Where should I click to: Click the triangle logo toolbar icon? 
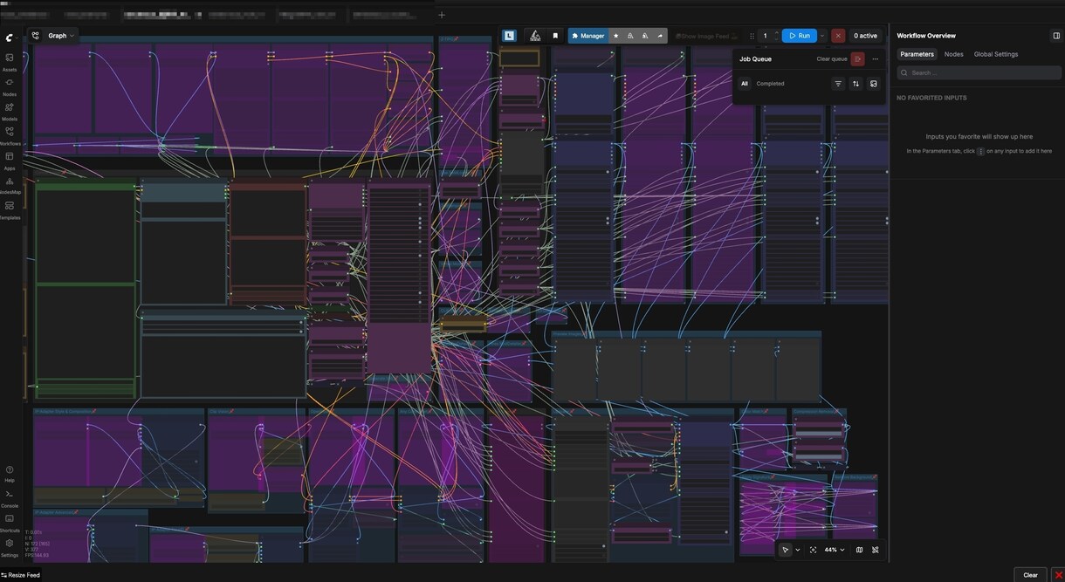[x=535, y=36]
